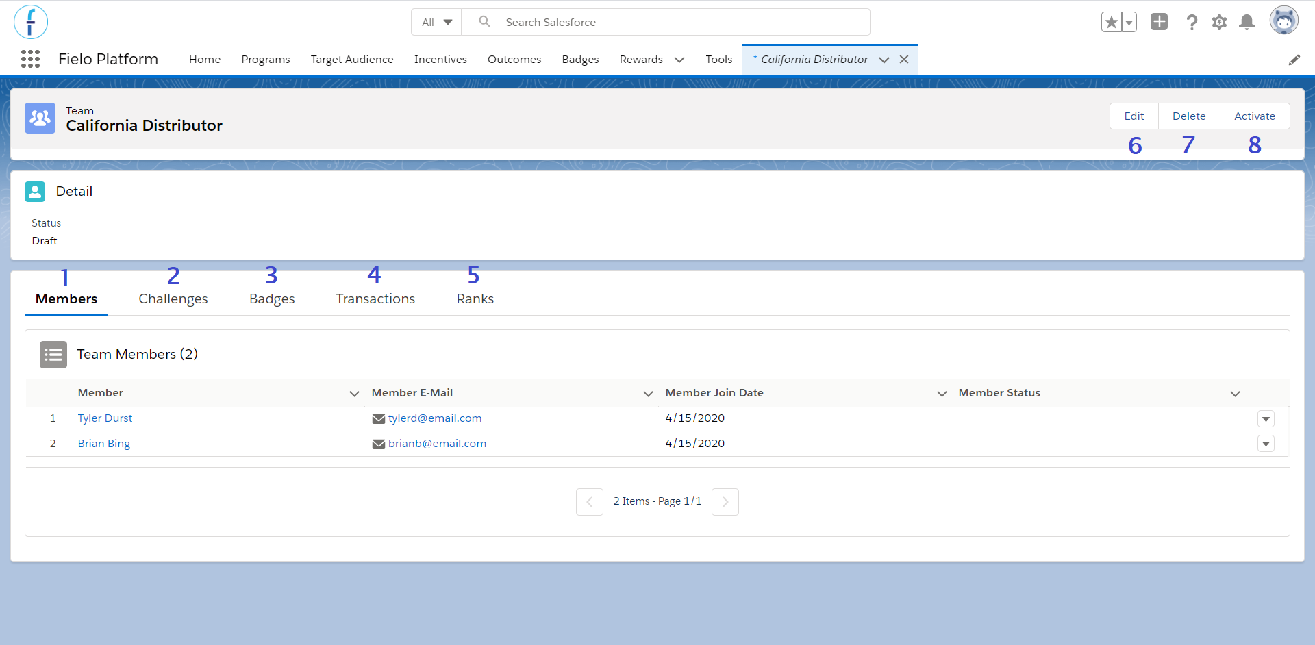Open the Tools nav tab
This screenshot has height=645, width=1315.
point(719,60)
